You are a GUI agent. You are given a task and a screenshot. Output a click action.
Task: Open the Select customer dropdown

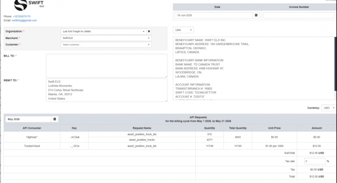coord(106,45)
